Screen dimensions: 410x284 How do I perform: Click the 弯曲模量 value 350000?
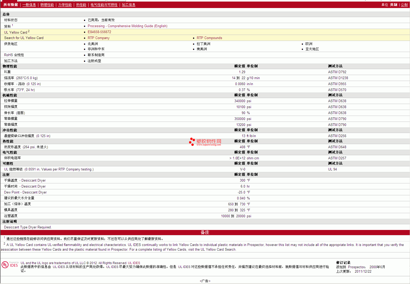[240, 119]
